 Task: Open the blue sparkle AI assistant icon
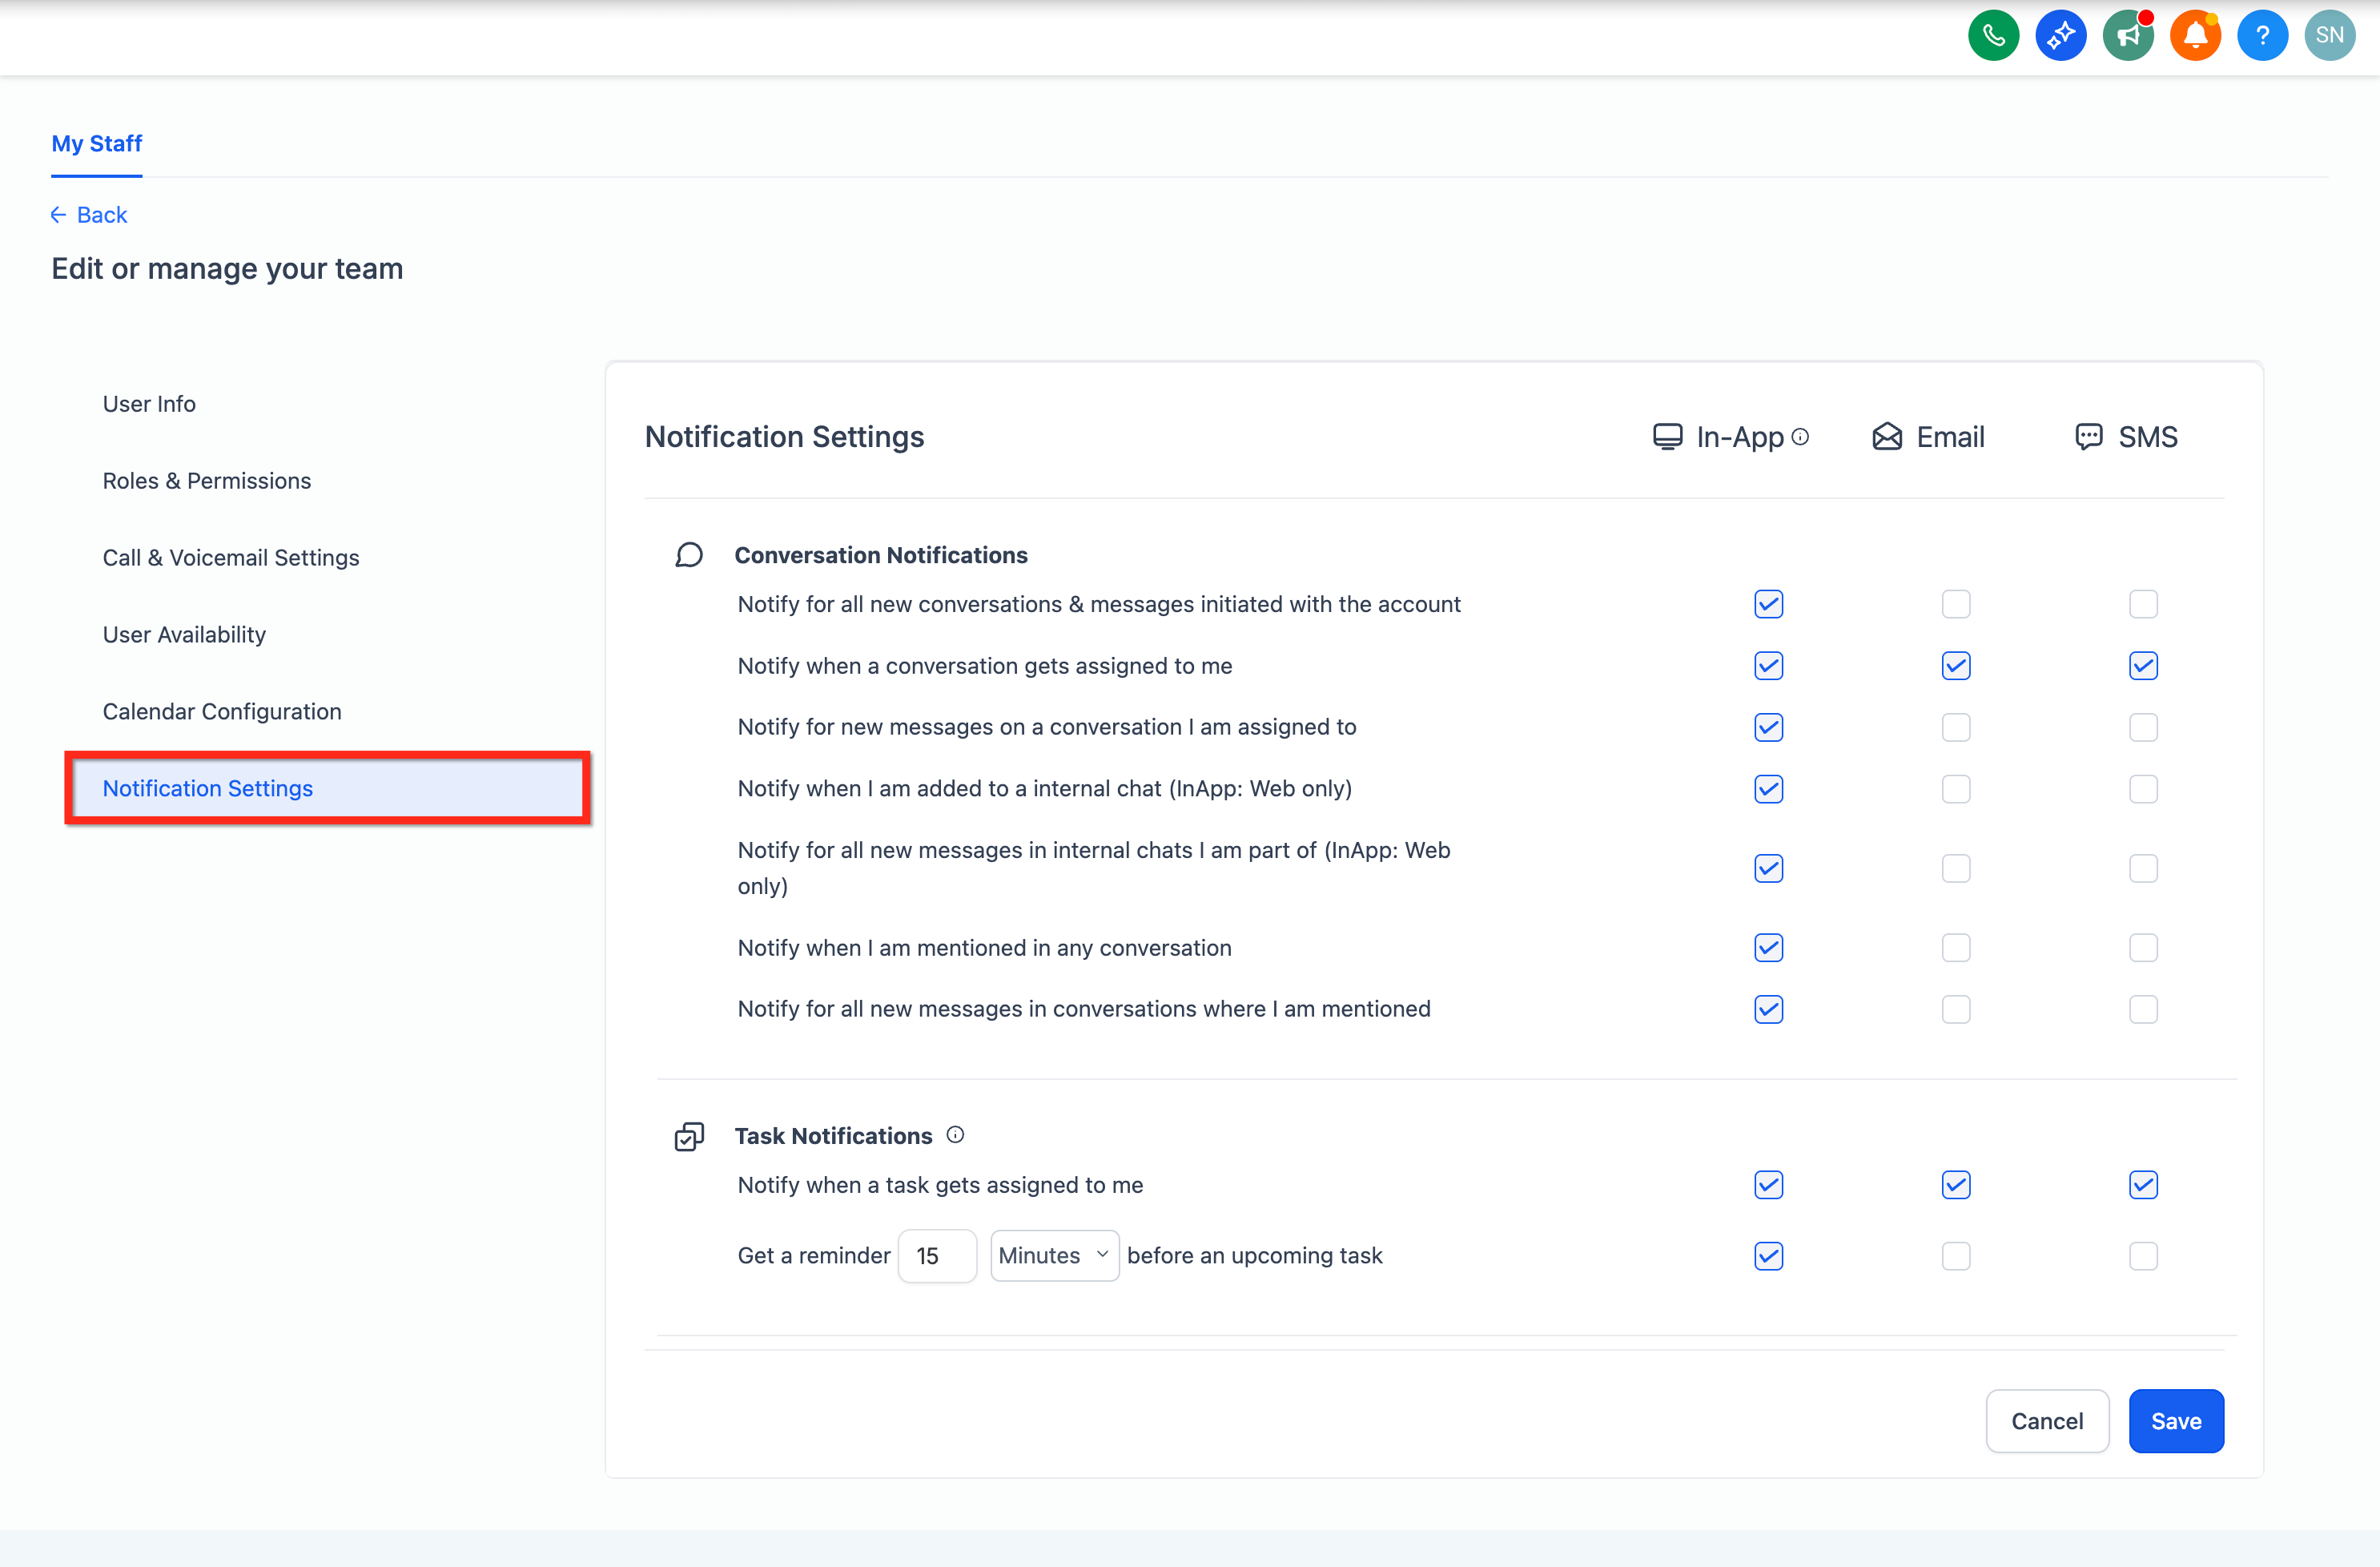[2060, 36]
